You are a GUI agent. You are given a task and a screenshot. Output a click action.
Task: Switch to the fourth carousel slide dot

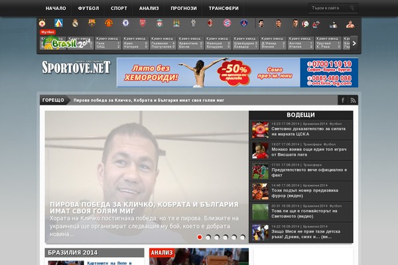(x=226, y=237)
